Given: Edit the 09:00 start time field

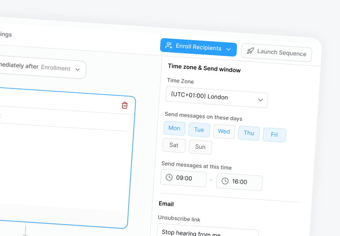Looking at the screenshot, I should (184, 178).
